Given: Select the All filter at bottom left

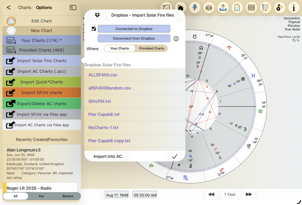Looking at the screenshot, I should pos(15,196).
